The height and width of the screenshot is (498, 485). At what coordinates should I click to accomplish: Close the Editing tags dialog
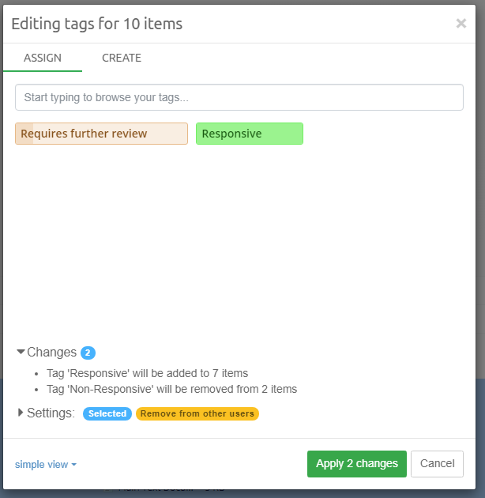(x=461, y=24)
